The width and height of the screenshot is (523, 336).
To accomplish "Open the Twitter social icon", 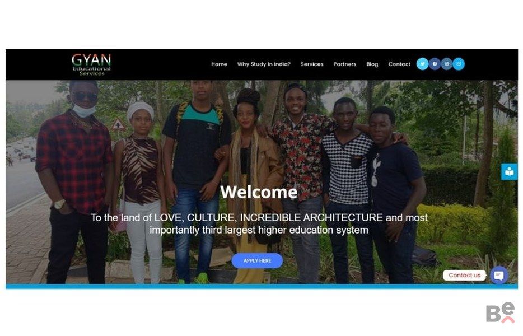I will coord(422,64).
